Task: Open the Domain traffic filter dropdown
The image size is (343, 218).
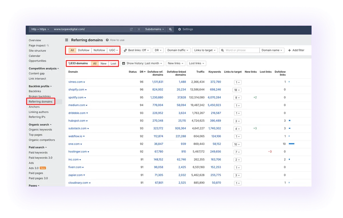Action: coord(178,50)
